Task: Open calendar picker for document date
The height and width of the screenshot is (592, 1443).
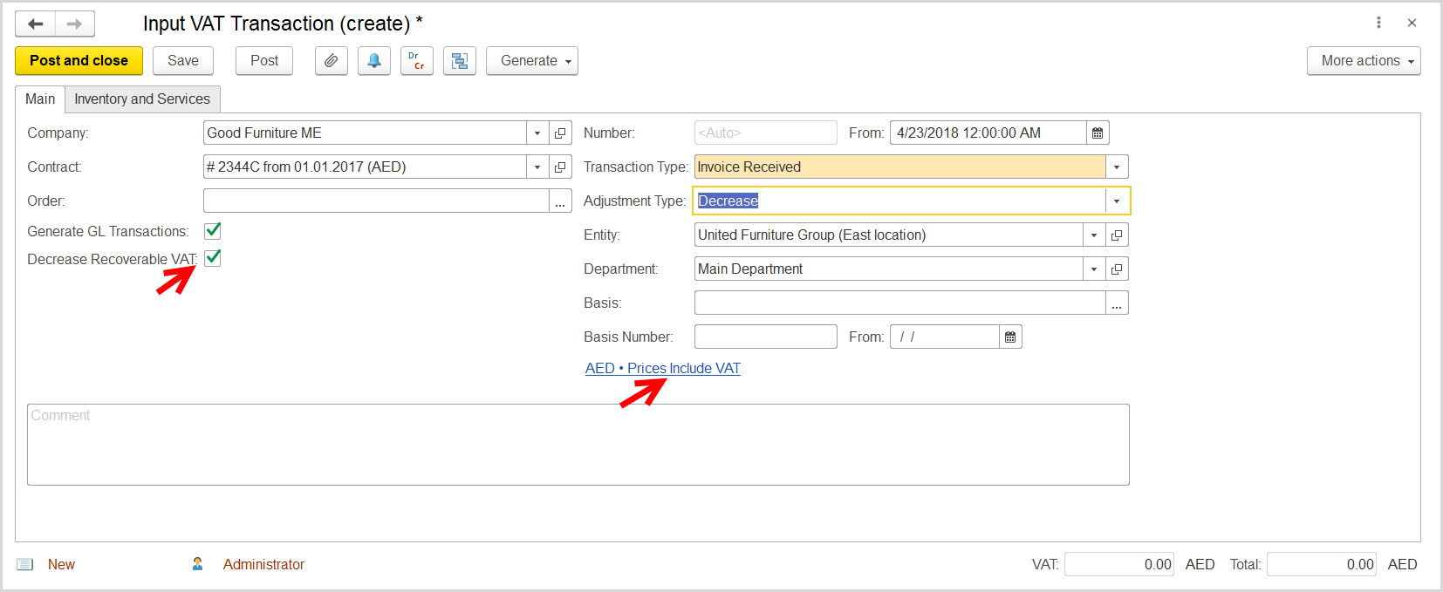Action: pyautogui.click(x=1098, y=133)
